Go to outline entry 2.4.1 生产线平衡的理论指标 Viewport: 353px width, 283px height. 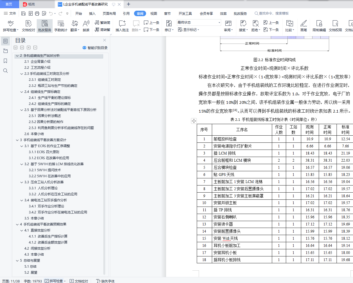tap(50, 98)
